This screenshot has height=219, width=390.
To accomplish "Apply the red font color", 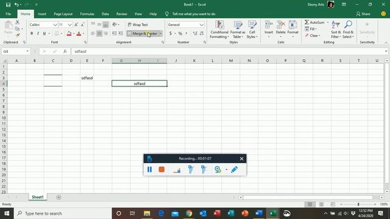I will point(79,33).
